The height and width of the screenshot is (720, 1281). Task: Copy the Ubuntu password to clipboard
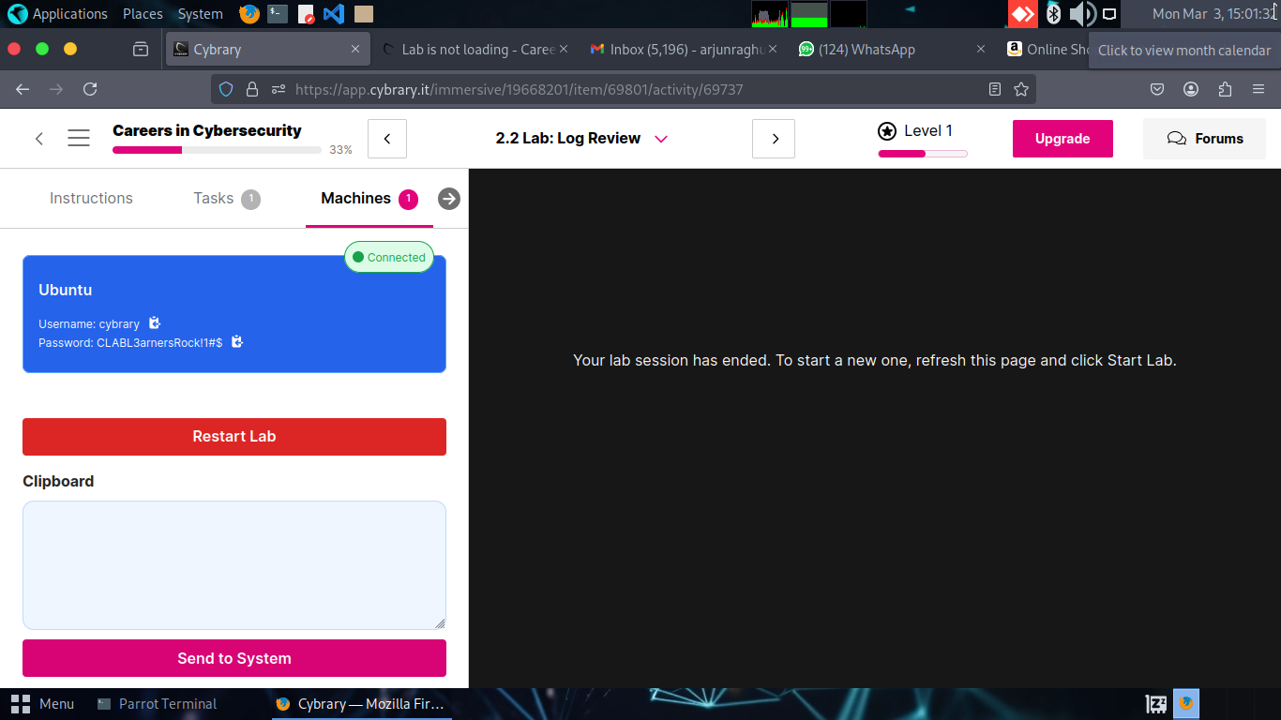click(237, 342)
